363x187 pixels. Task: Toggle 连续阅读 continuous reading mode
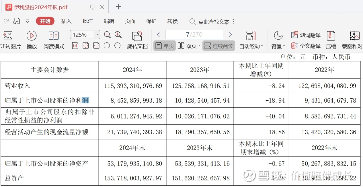219,46
